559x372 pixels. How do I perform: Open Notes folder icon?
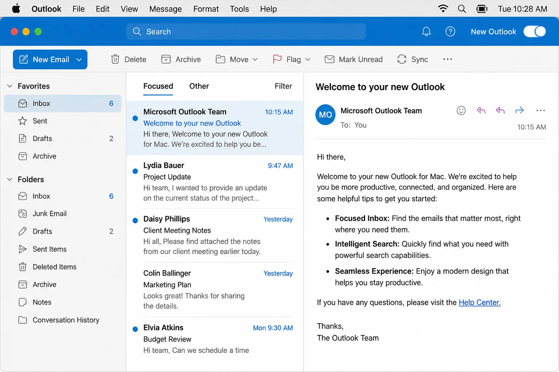coord(23,302)
